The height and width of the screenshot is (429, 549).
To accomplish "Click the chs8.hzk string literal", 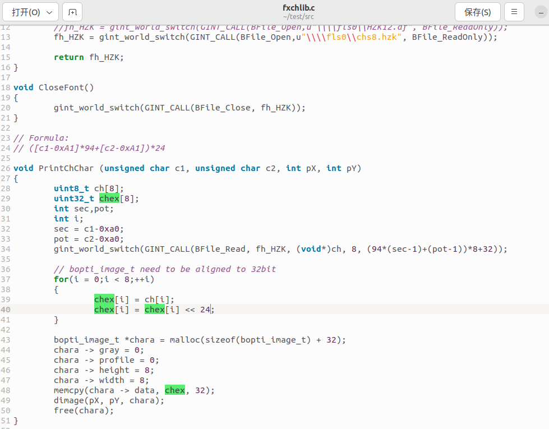I will pos(377,37).
